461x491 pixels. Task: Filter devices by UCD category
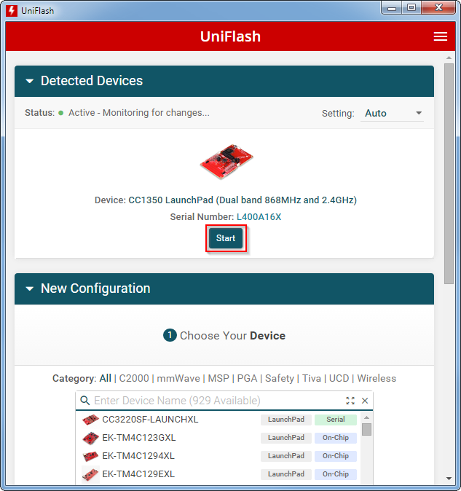pos(339,378)
